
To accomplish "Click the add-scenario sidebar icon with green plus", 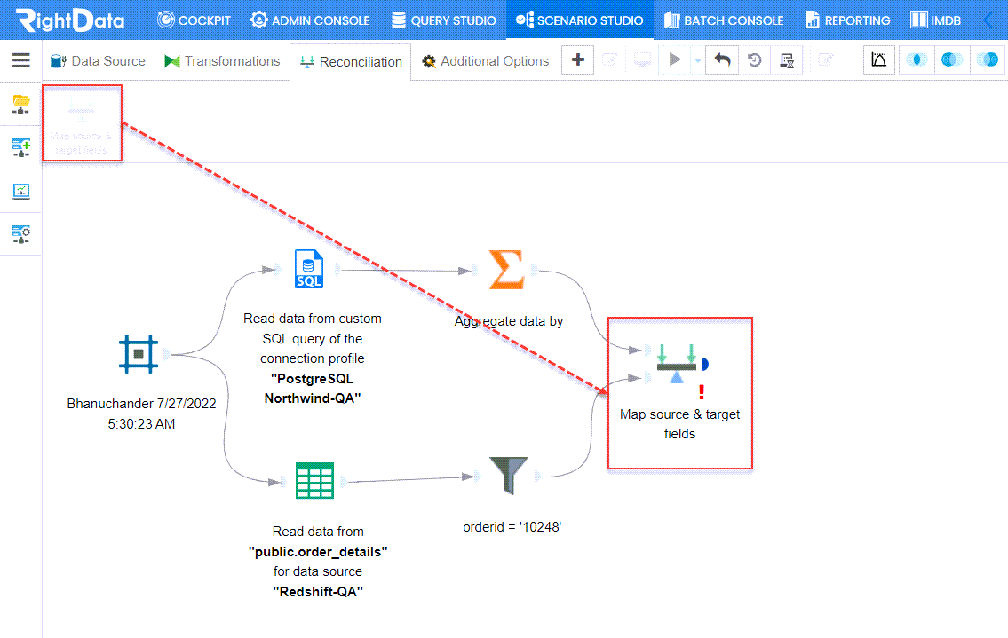I will point(21,148).
